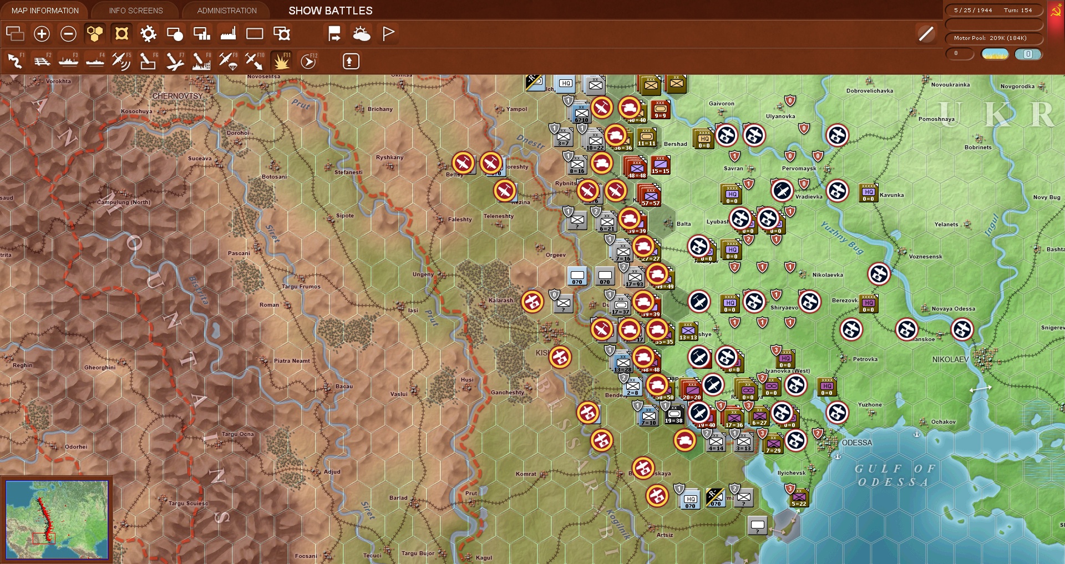Screen dimensions: 1065x564
Task: Click the ODESSA city label
Action: click(x=857, y=443)
